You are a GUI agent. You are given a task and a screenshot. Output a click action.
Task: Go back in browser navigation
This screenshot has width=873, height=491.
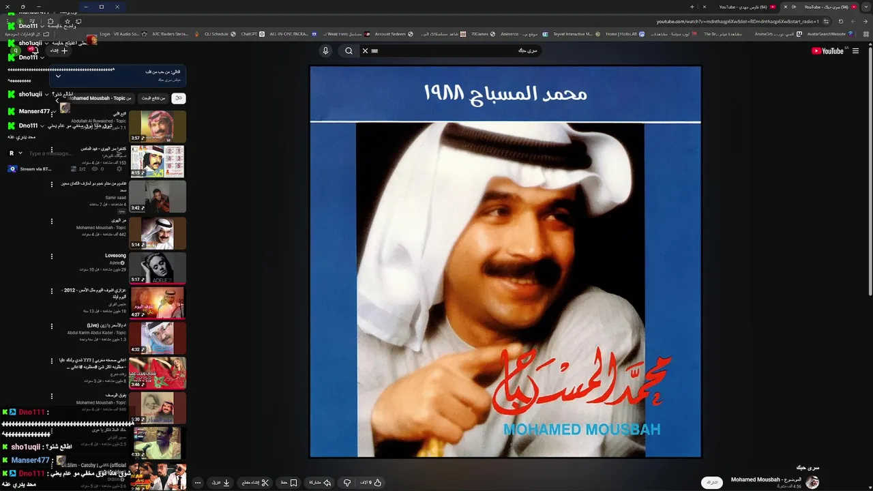[x=865, y=21]
